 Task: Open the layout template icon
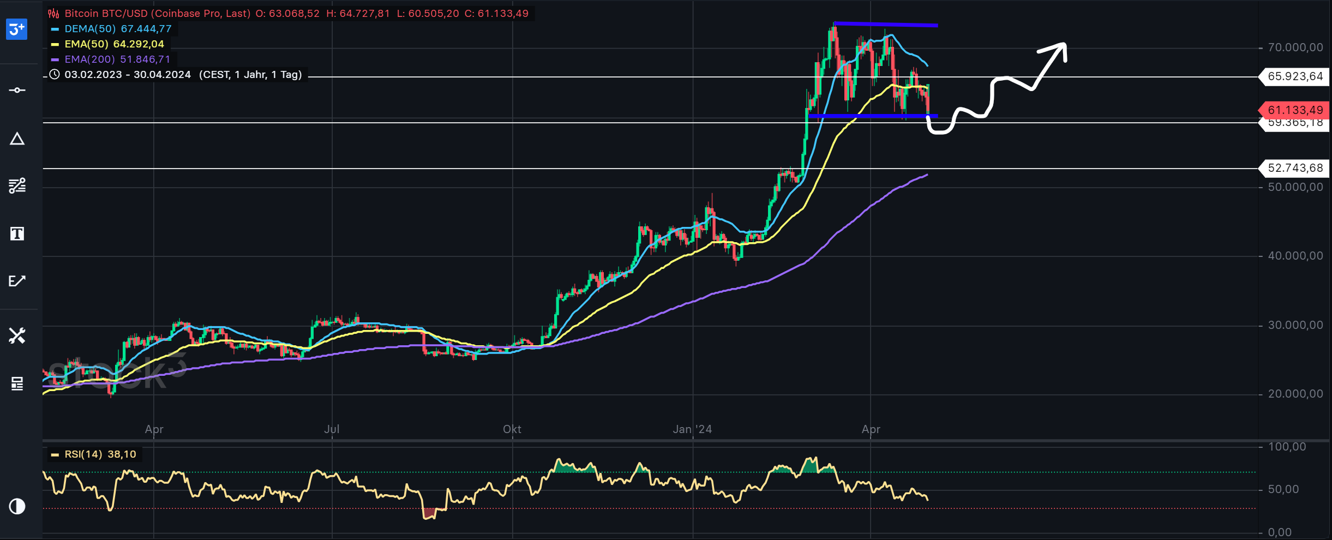[17, 383]
